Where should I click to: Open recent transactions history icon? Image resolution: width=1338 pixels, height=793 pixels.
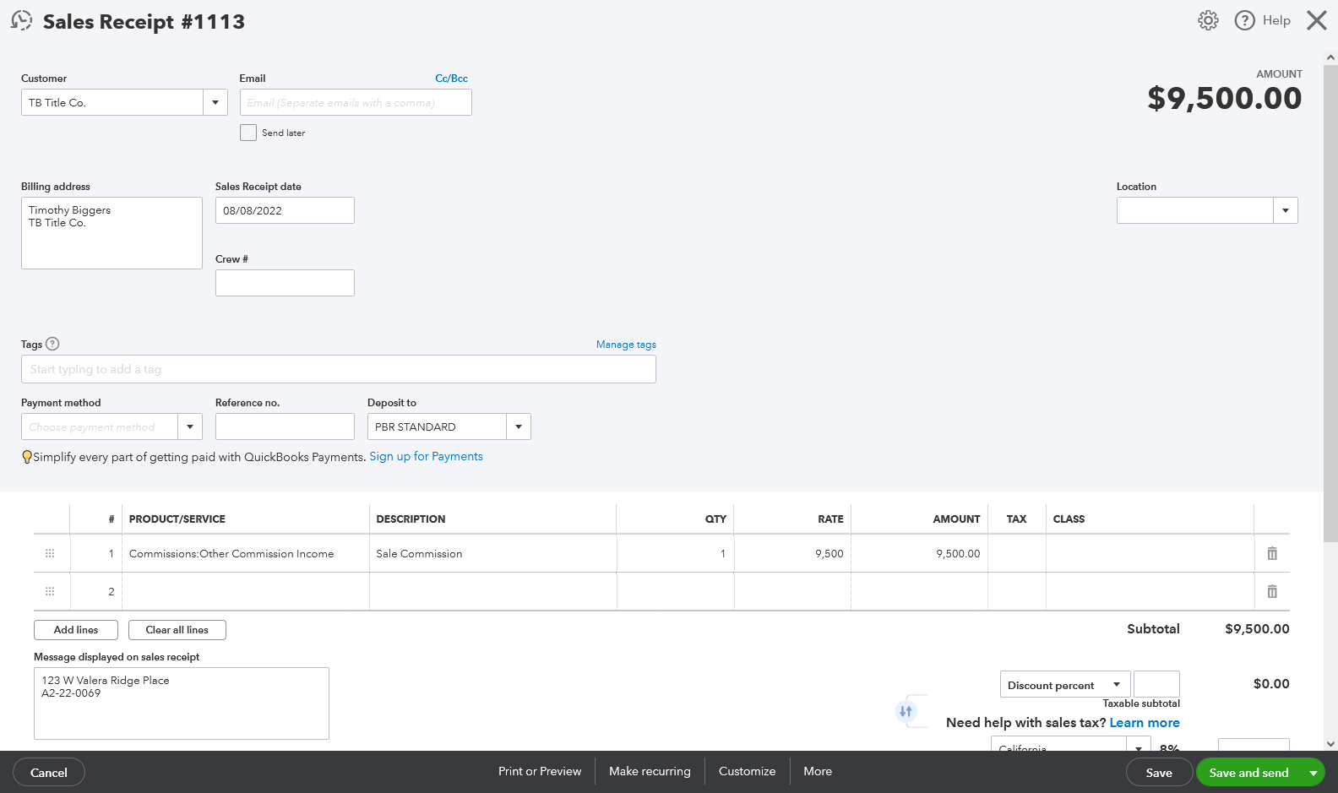coord(22,21)
